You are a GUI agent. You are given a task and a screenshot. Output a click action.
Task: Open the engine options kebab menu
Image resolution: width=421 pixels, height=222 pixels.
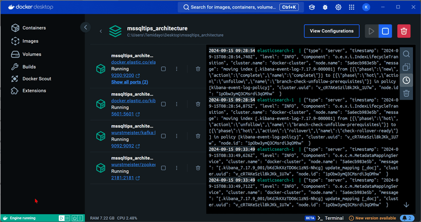coord(81,218)
